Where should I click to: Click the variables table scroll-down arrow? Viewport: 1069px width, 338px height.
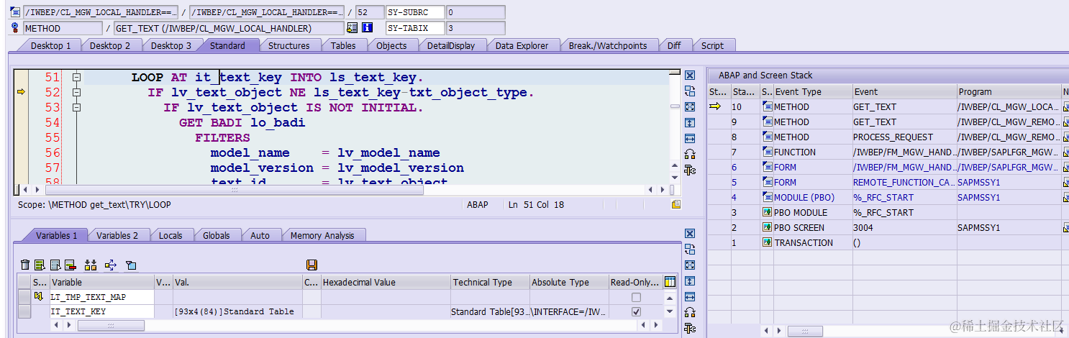pyautogui.click(x=670, y=312)
